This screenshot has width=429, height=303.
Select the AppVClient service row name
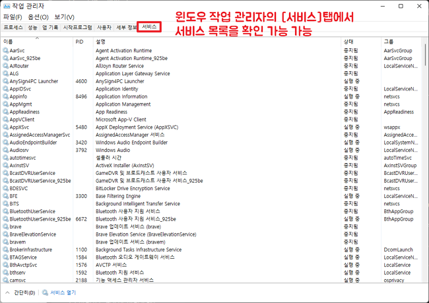pos(22,119)
